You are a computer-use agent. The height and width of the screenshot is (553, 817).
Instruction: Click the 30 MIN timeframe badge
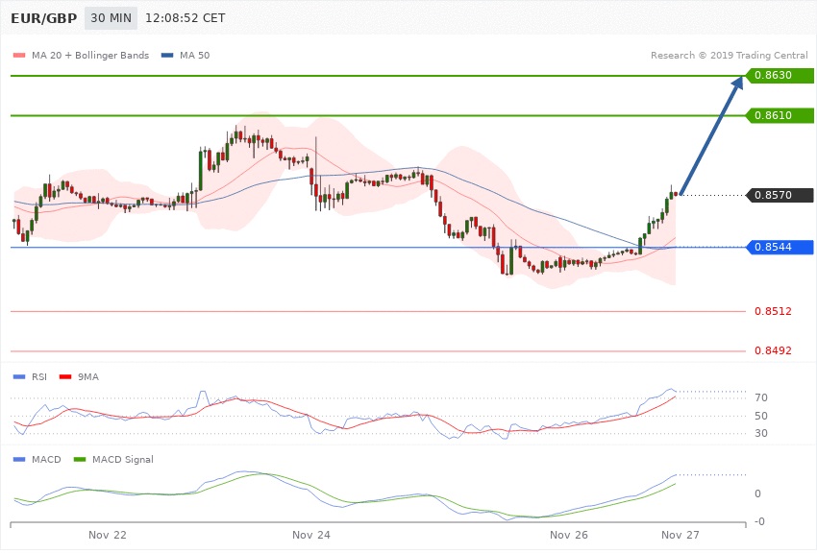(111, 18)
